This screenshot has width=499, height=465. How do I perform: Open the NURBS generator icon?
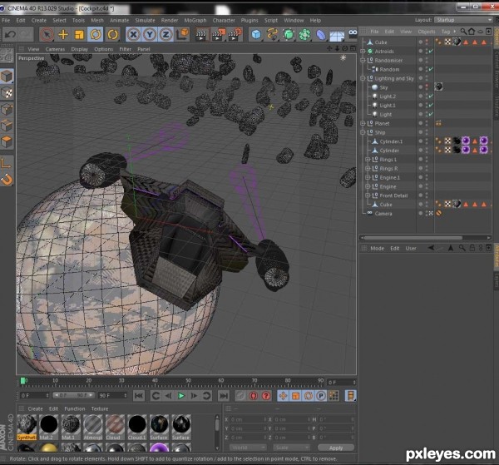(289, 34)
